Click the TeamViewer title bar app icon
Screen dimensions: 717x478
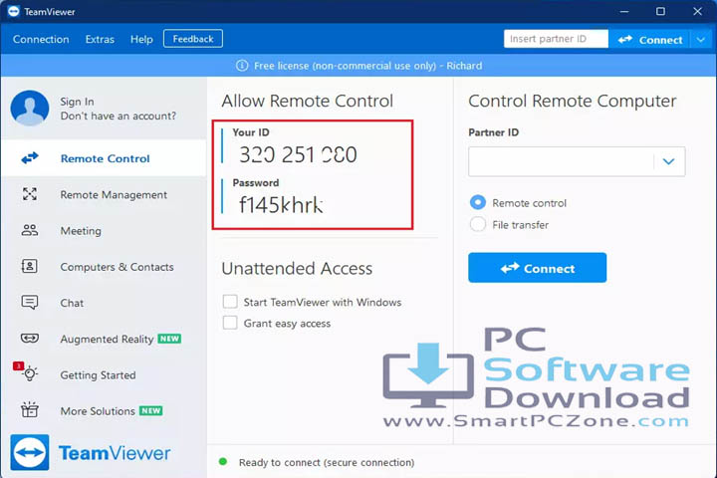[x=13, y=11]
